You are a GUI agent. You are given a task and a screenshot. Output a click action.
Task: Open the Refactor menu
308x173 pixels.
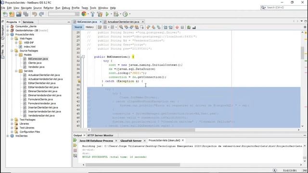(x=49, y=8)
